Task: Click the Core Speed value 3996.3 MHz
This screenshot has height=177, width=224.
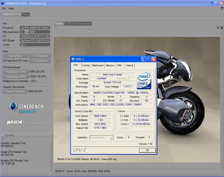Action: click(x=100, y=116)
